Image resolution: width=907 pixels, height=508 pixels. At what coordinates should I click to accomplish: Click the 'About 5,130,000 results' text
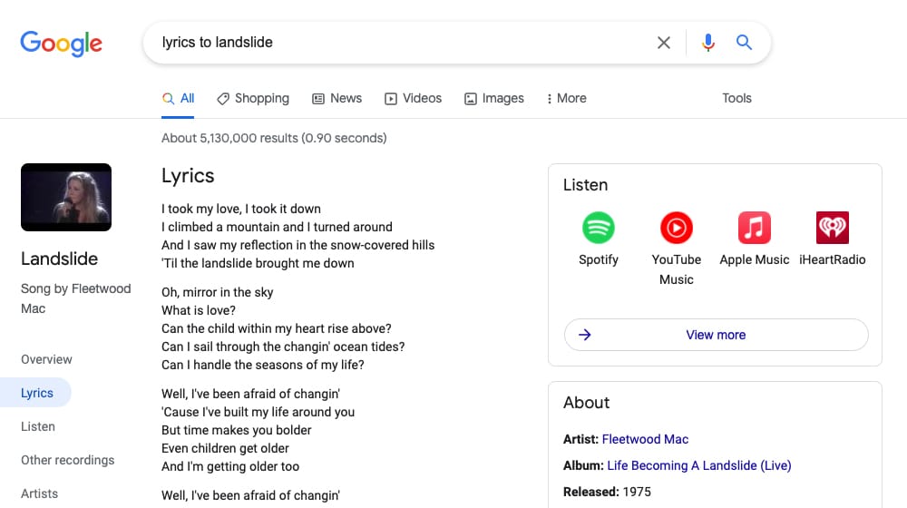pyautogui.click(x=274, y=138)
